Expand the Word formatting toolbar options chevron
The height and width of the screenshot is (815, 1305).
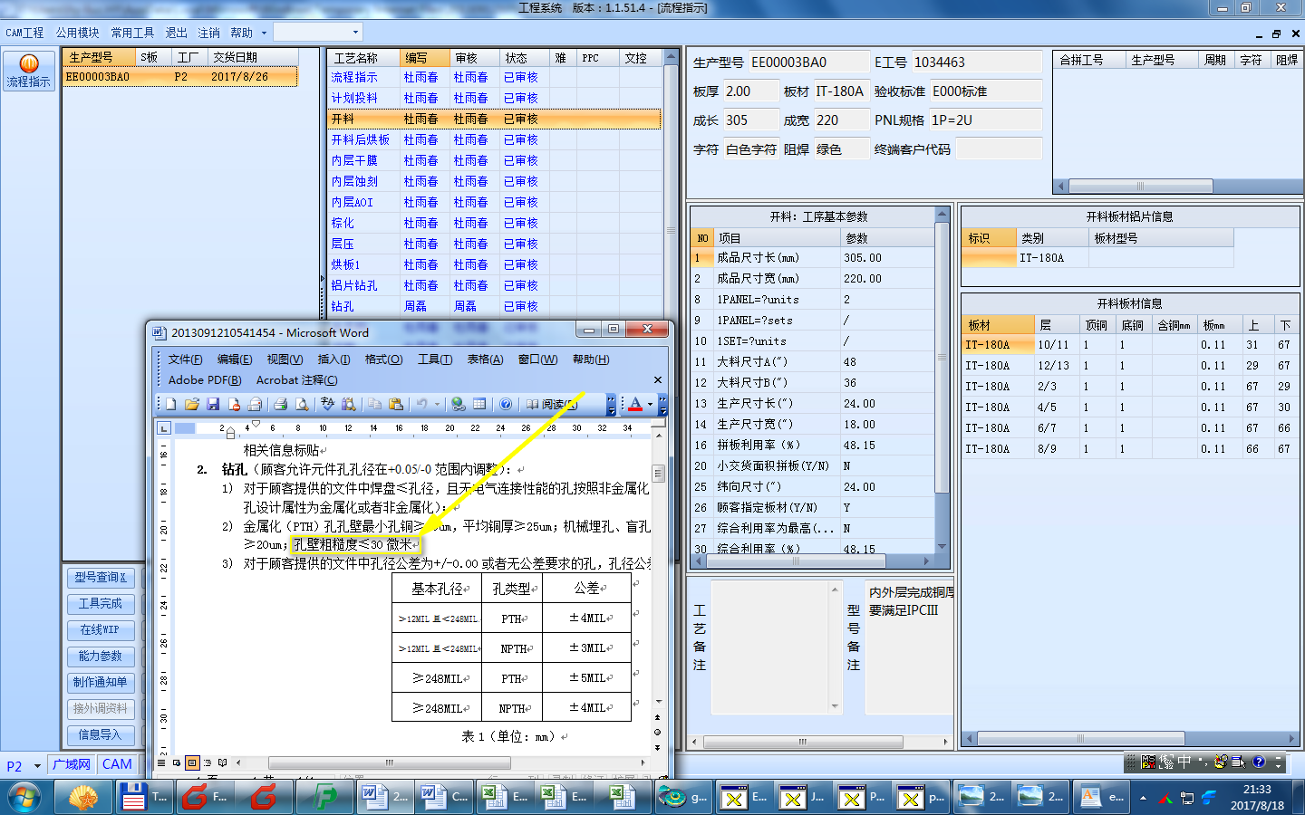pyautogui.click(x=662, y=404)
